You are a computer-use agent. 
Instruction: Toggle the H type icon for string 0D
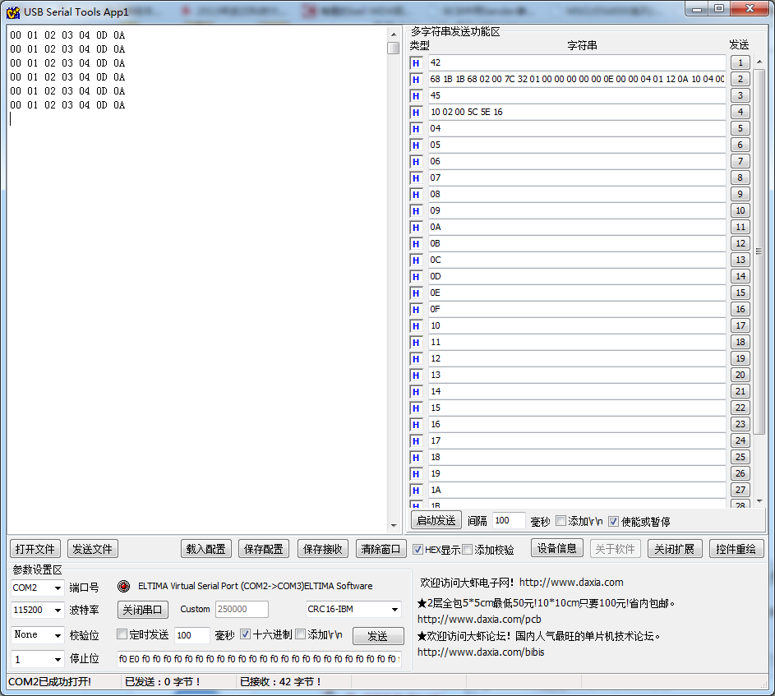tap(416, 276)
